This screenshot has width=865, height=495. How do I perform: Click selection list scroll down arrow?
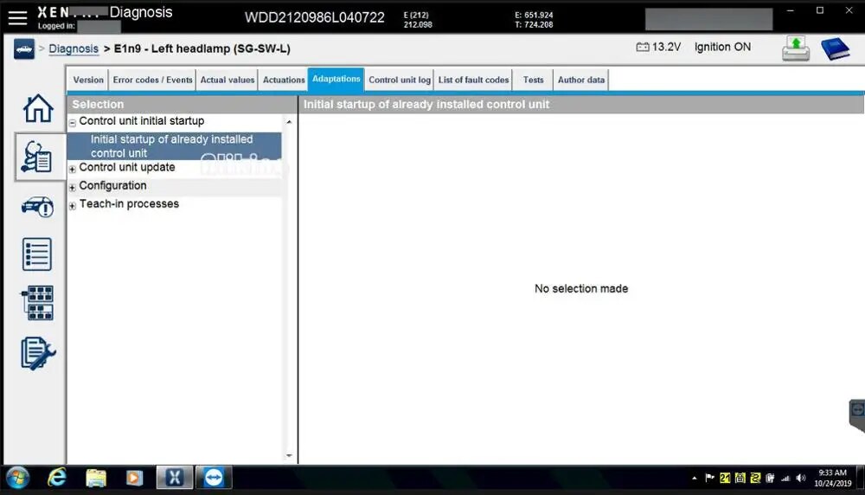(289, 456)
